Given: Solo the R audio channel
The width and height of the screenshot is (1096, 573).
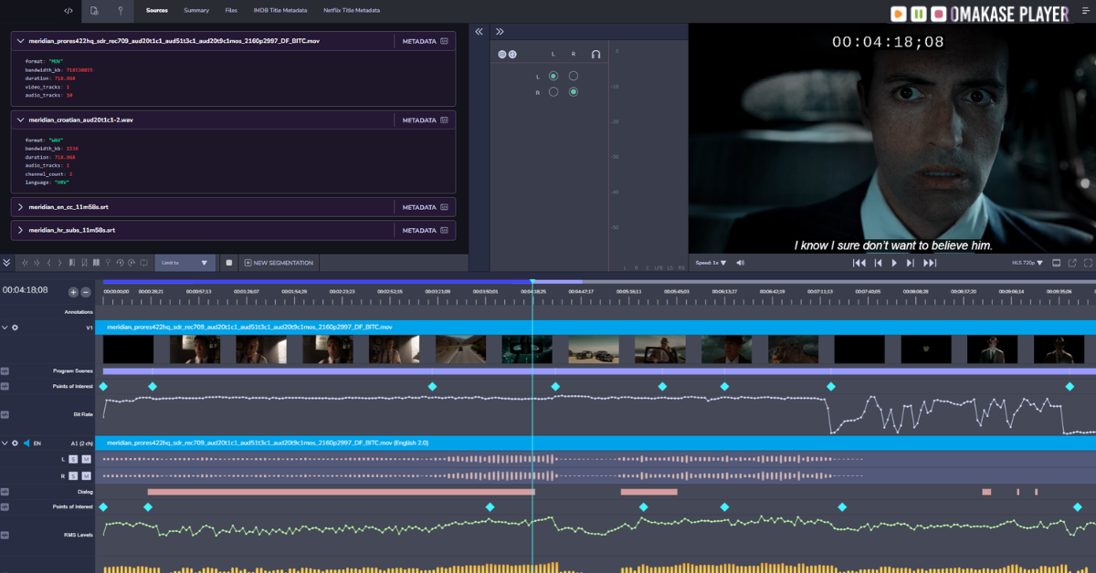Looking at the screenshot, I should pos(73,475).
